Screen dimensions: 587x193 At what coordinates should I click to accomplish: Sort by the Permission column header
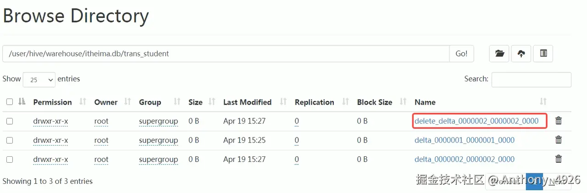click(53, 102)
